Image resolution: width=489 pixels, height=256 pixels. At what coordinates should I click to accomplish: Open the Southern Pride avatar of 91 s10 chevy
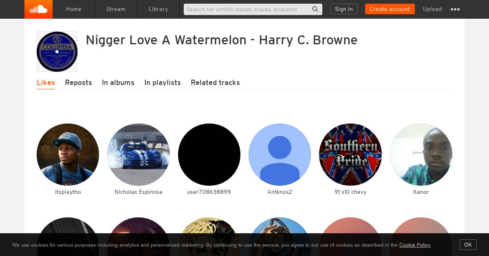click(350, 154)
